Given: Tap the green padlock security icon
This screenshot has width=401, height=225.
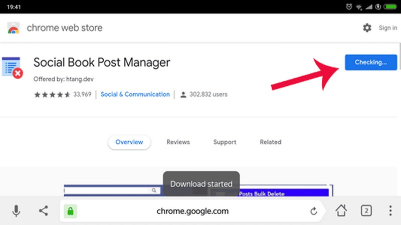Looking at the screenshot, I should [x=70, y=211].
